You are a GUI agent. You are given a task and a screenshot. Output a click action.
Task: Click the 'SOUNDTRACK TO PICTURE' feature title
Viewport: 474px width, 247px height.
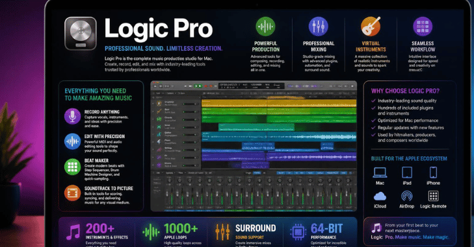pos(109,189)
